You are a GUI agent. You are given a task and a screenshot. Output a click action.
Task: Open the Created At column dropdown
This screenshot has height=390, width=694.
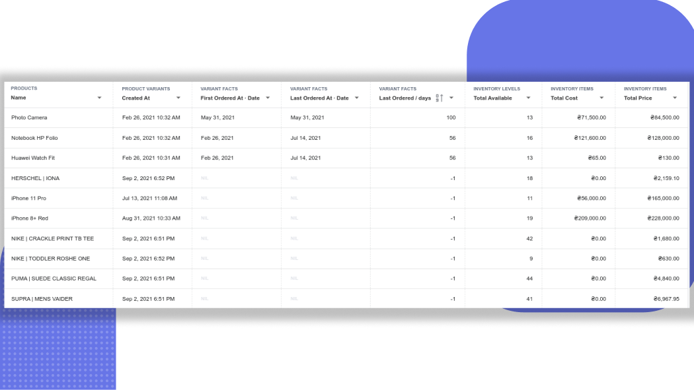178,98
